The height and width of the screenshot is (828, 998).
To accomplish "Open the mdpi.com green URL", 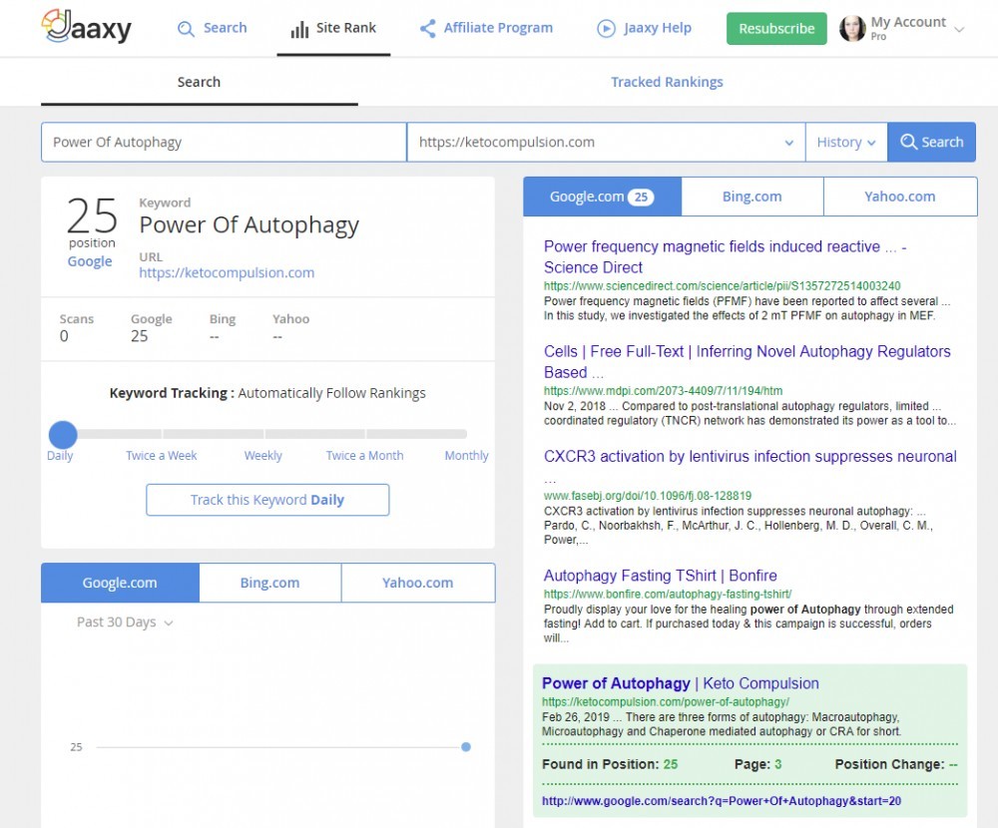I will (x=664, y=391).
